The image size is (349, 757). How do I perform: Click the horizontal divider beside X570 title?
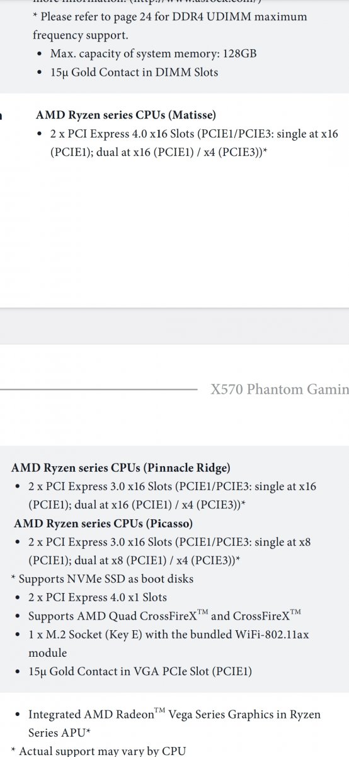click(99, 390)
